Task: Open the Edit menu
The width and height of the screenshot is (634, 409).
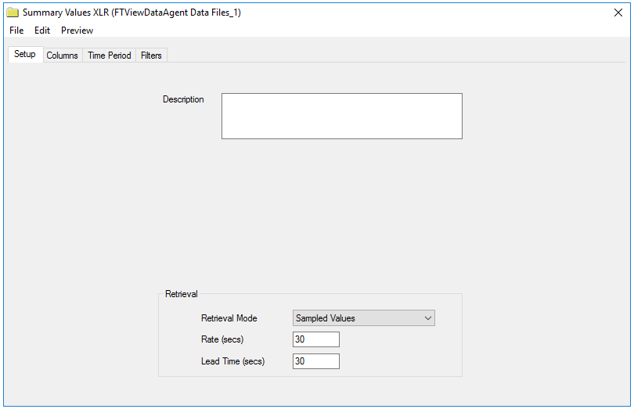Action: [42, 30]
